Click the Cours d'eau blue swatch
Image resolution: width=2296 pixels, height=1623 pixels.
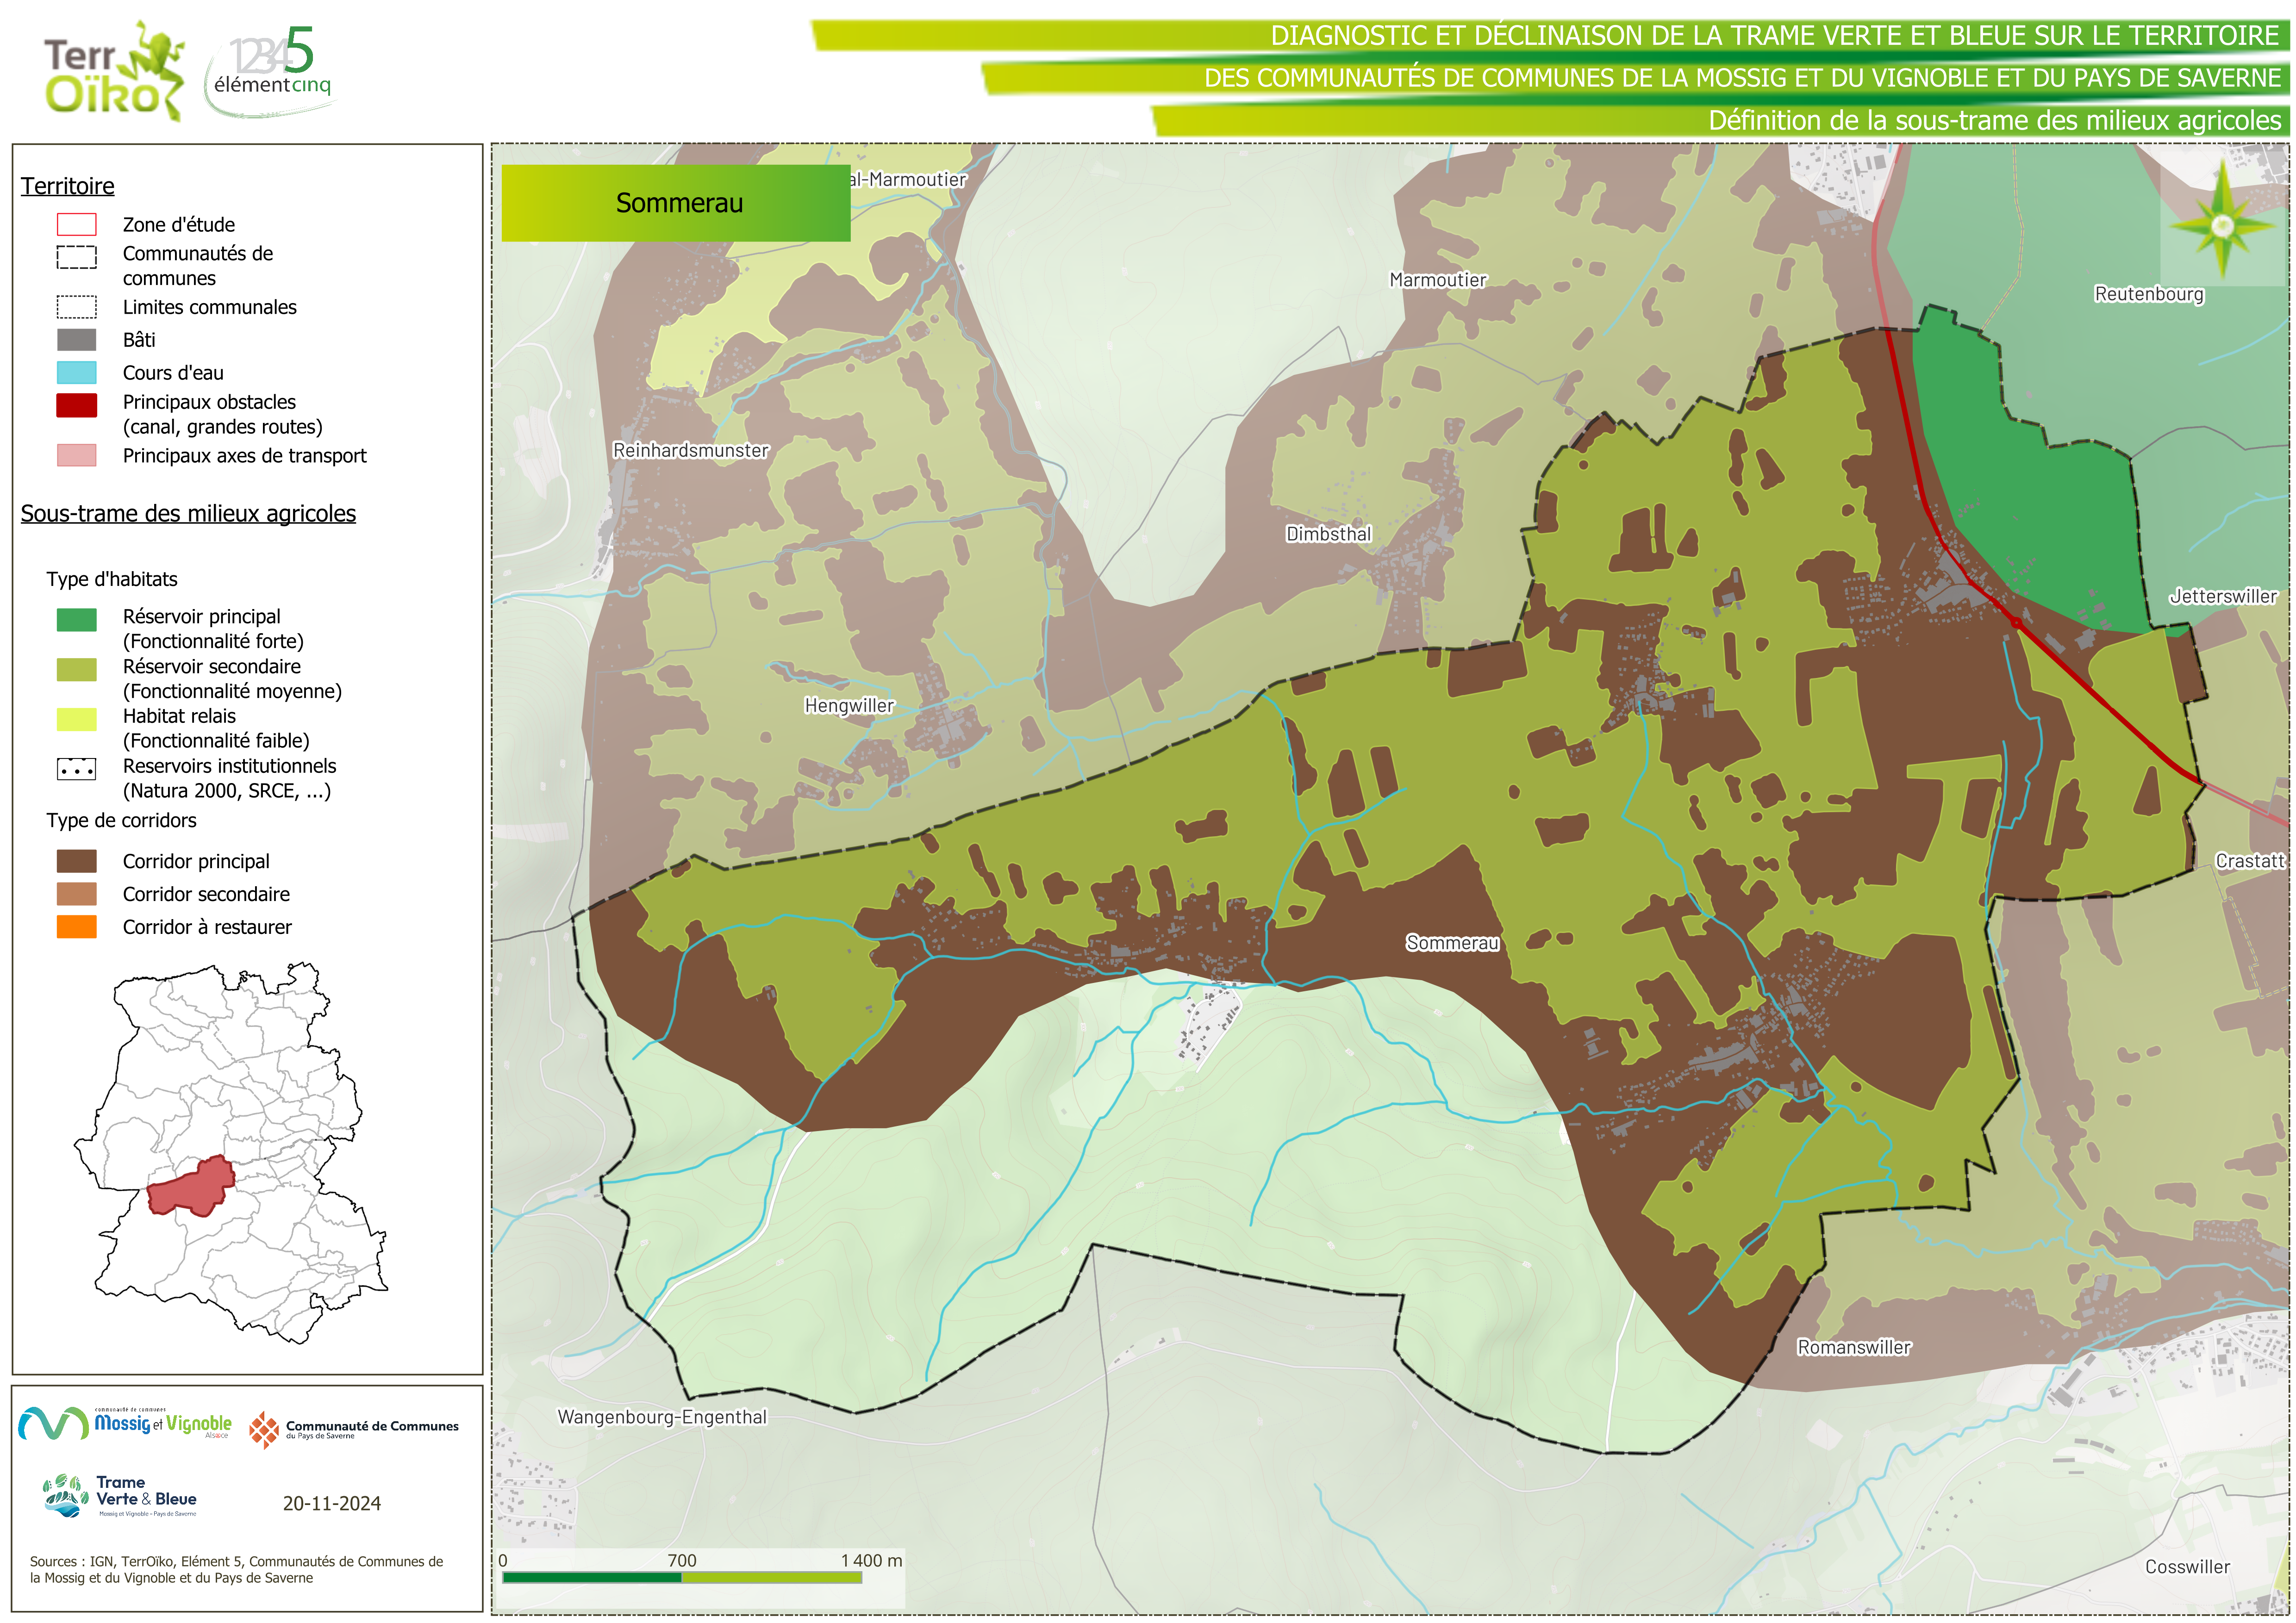coord(77,373)
